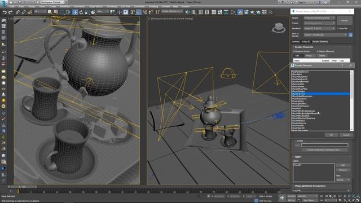Select the highlighted VRayExtraTex entry
The width and height of the screenshot is (361, 203).
(x=321, y=94)
